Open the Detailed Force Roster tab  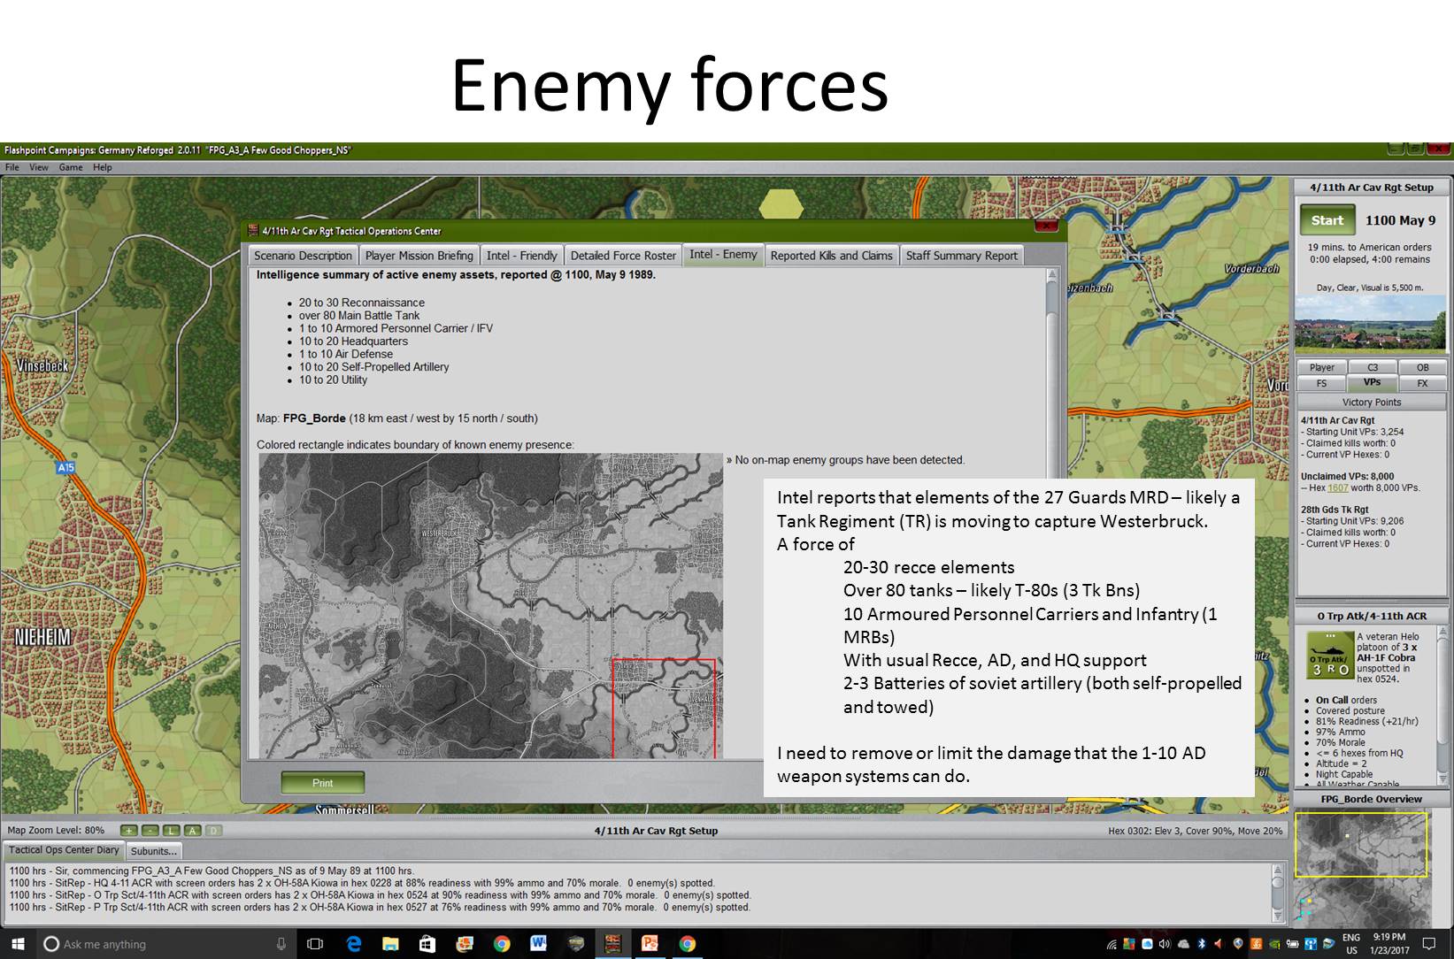pos(623,256)
